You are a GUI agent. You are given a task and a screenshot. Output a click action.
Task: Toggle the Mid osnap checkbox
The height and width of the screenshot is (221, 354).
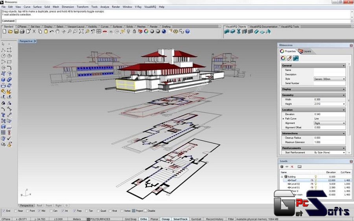pyautogui.click(x=39, y=211)
